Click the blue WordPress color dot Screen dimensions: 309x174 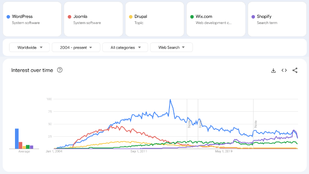point(8,17)
